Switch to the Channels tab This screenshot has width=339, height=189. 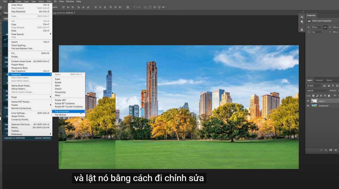[x=319, y=80]
